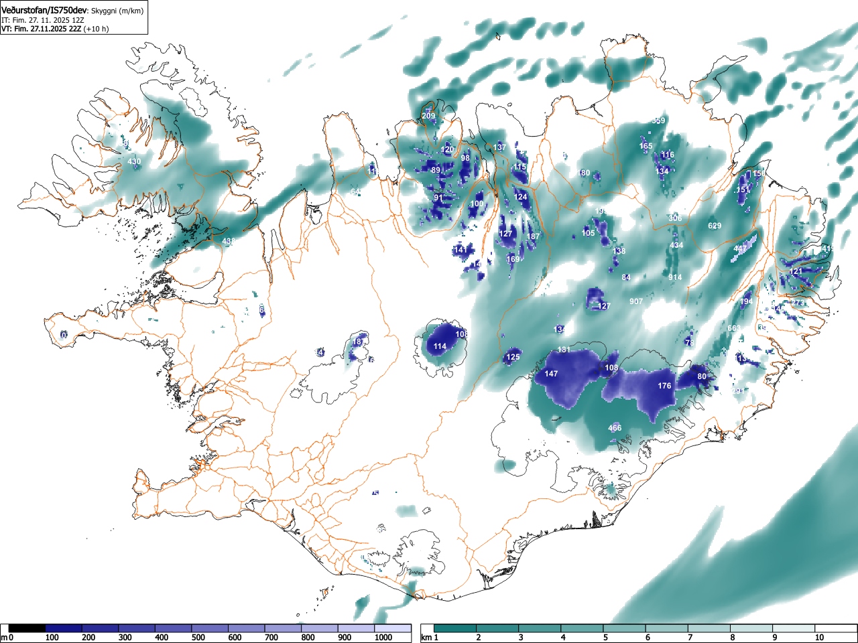858x643 pixels.
Task: Click the visibility value '914' on the map
Action: pyautogui.click(x=675, y=277)
